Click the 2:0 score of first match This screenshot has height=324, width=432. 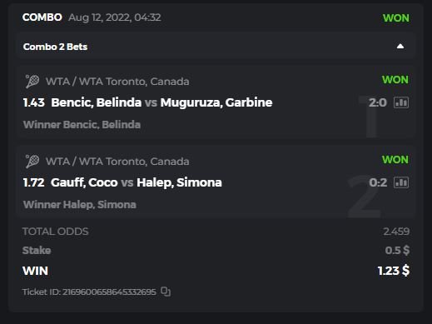point(378,102)
